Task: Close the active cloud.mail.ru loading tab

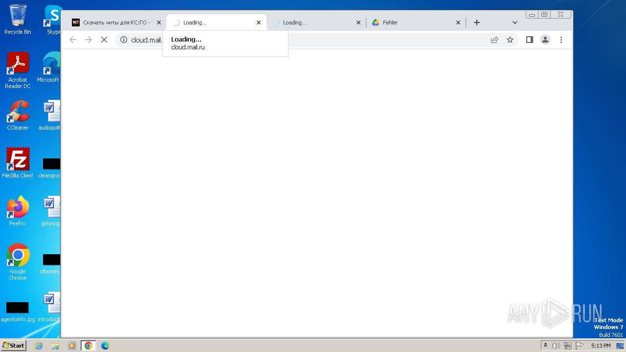Action: coord(259,22)
